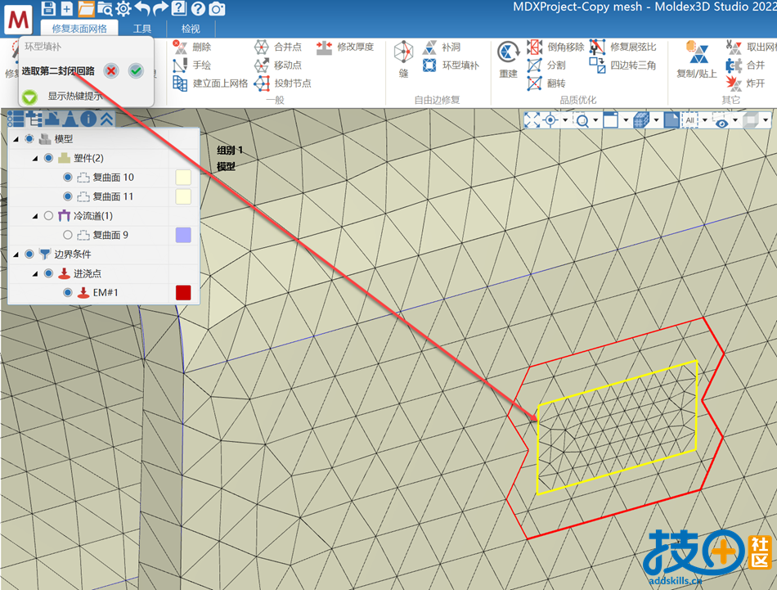Open the Help question mark circle icon
The image size is (777, 590).
coord(198,8)
